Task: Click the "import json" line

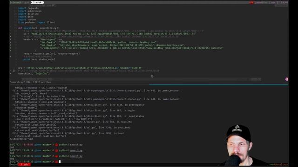Action: [26, 17]
